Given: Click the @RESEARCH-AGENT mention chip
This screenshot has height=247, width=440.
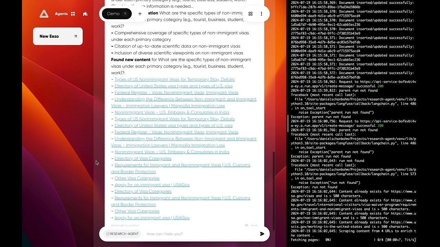Looking at the screenshot, I should tap(122, 234).
